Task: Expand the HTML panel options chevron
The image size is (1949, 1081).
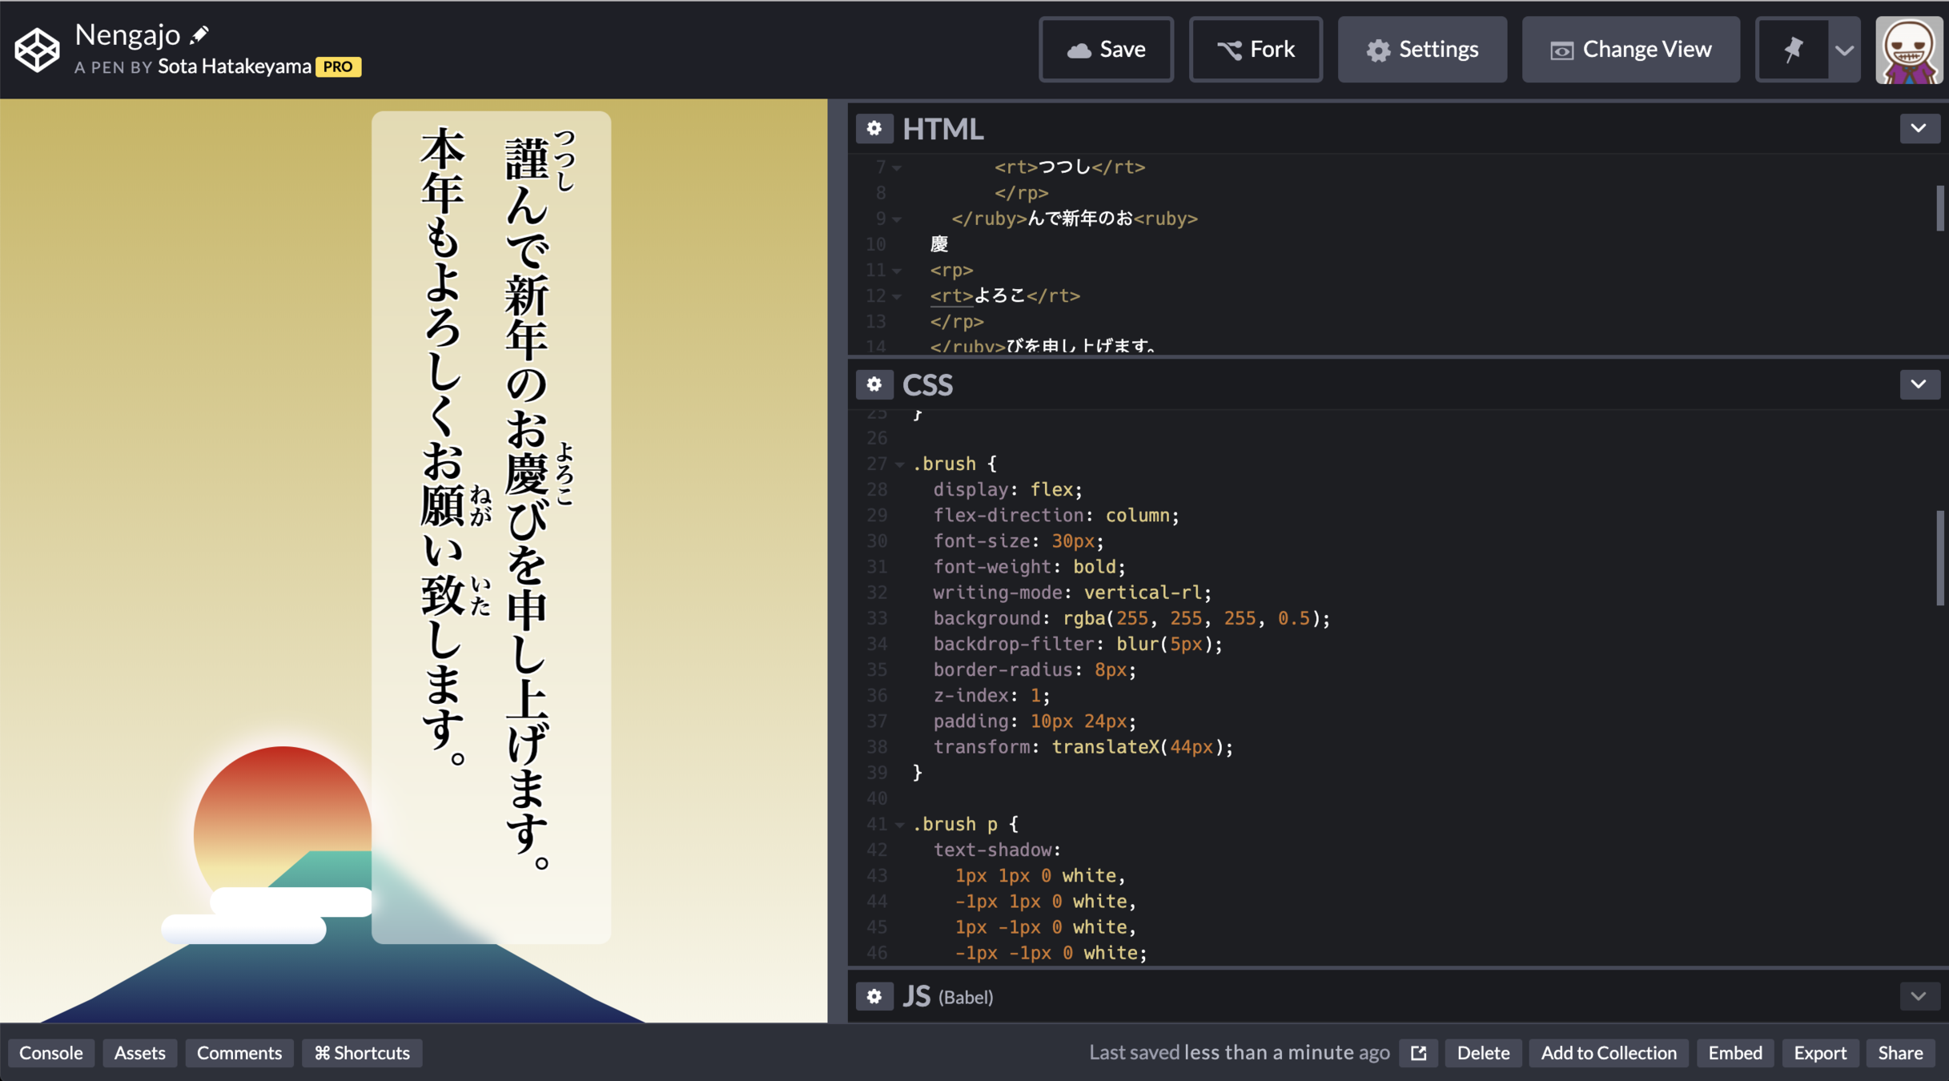Action: (1919, 128)
